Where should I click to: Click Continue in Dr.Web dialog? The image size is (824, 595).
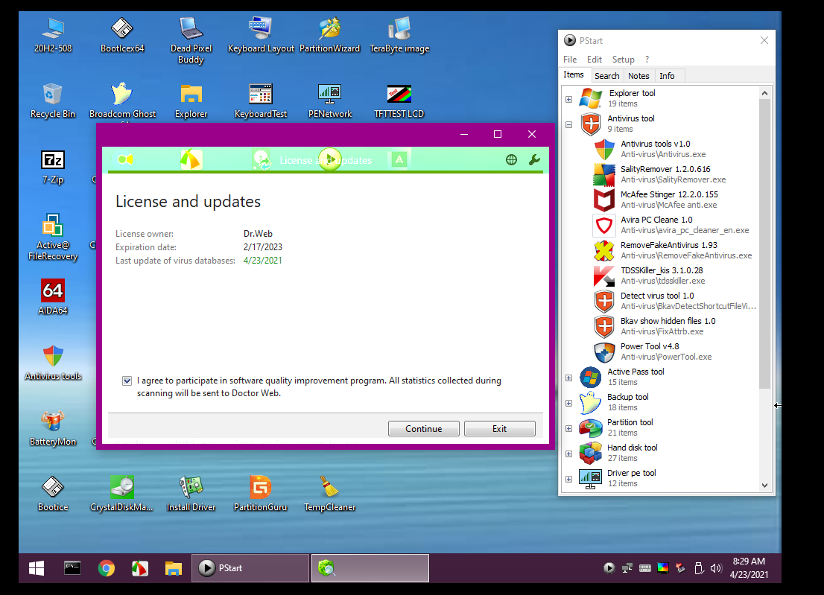coord(424,428)
